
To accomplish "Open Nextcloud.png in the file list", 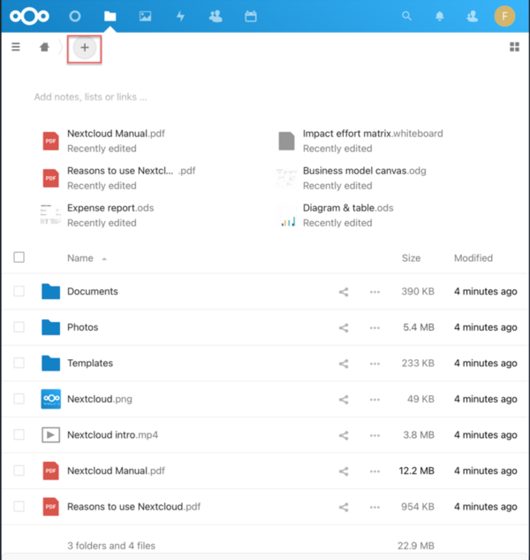I will (x=100, y=399).
